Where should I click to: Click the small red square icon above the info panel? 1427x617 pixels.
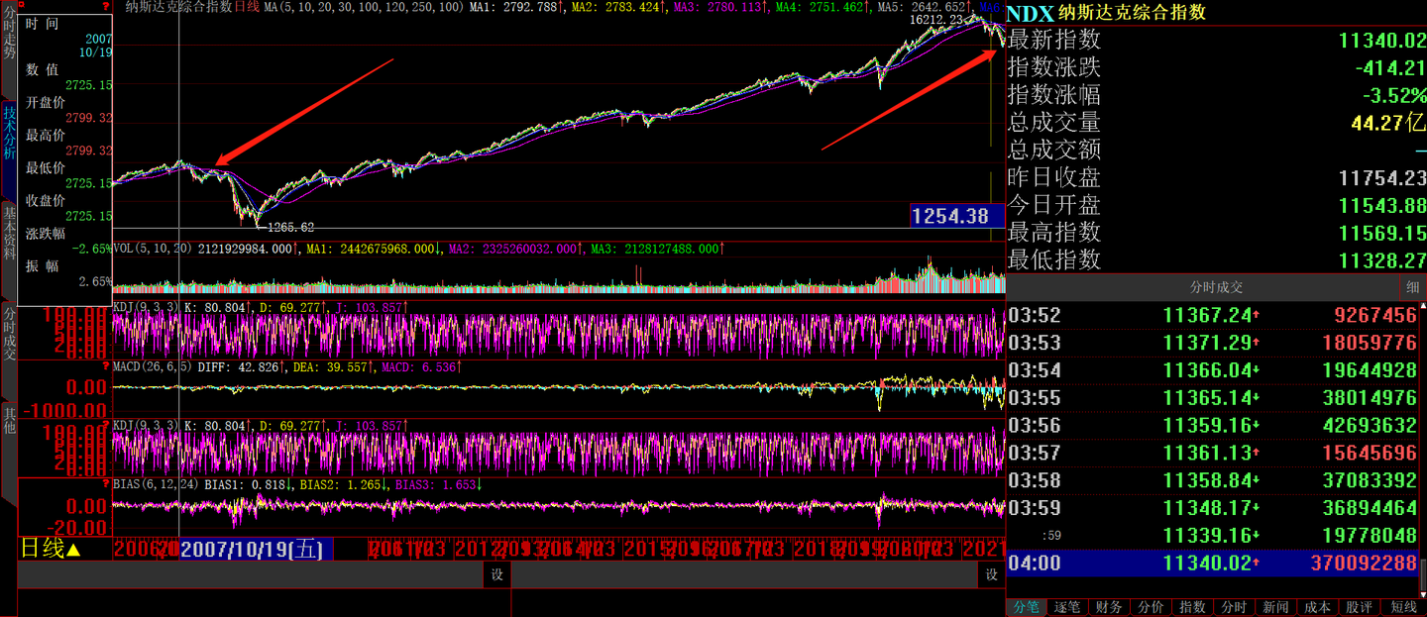(22, 6)
